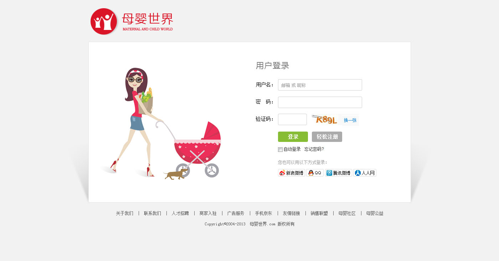
Task: Log in with QQ penguin icon
Action: pos(311,173)
